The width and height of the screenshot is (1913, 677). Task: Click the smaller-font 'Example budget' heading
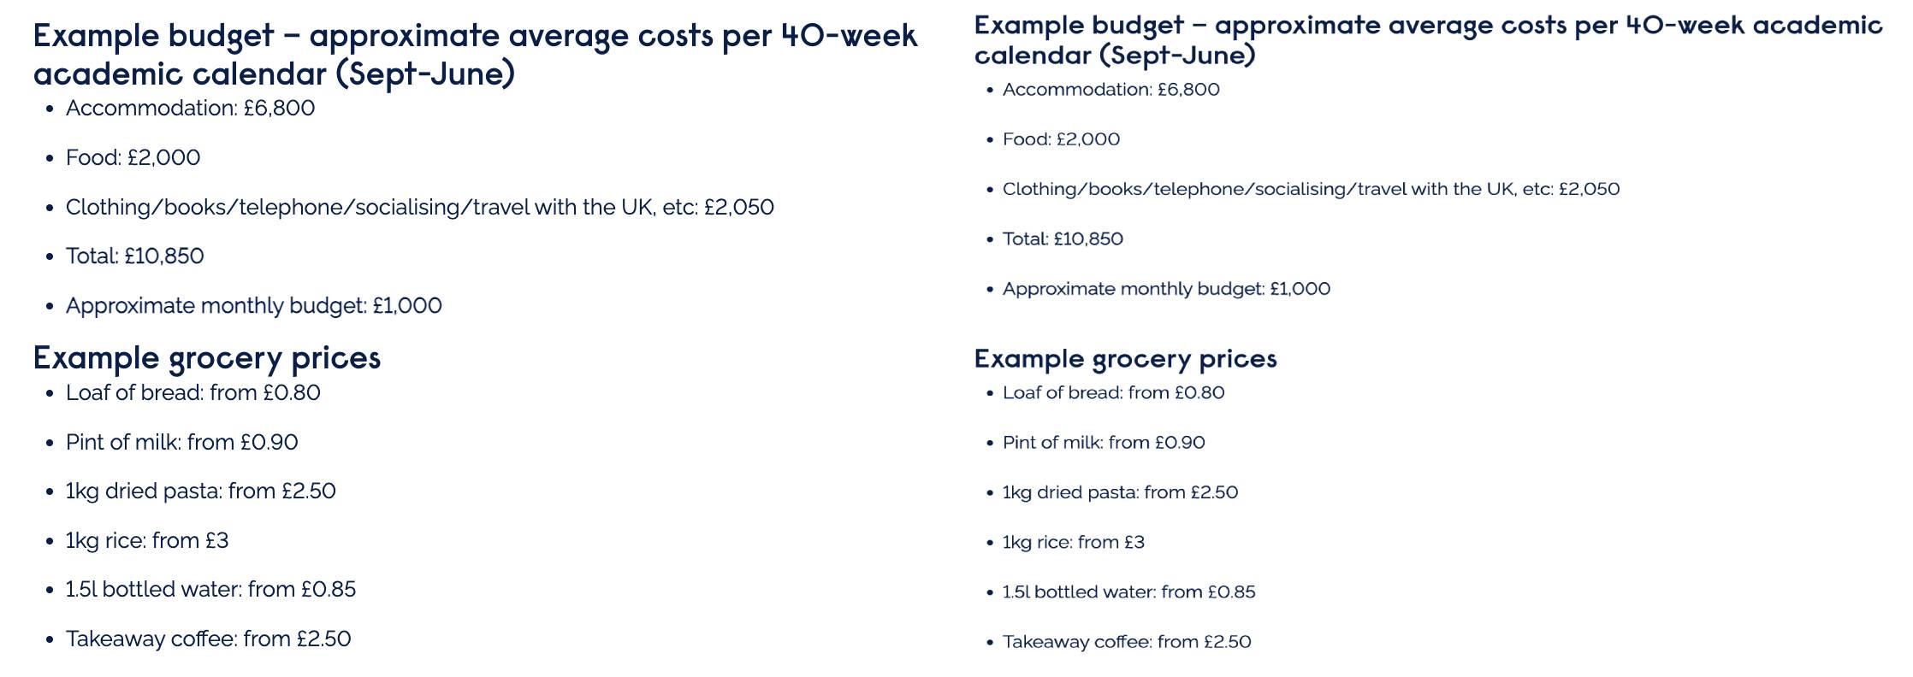click(x=1427, y=40)
